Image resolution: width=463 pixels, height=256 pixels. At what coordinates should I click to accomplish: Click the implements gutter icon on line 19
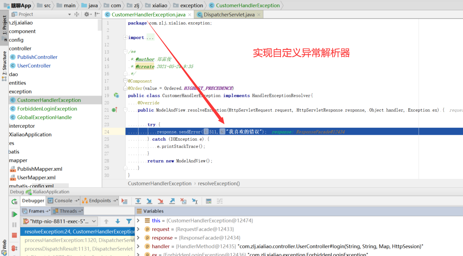pos(116,96)
